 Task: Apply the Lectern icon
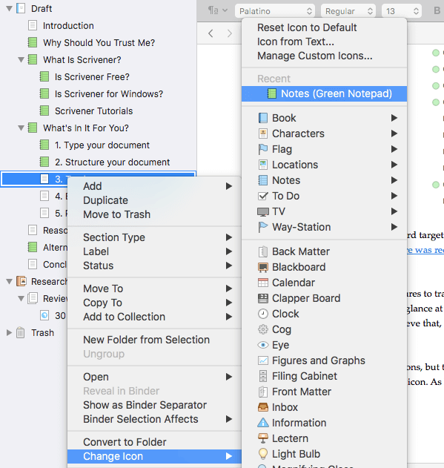(x=324, y=438)
